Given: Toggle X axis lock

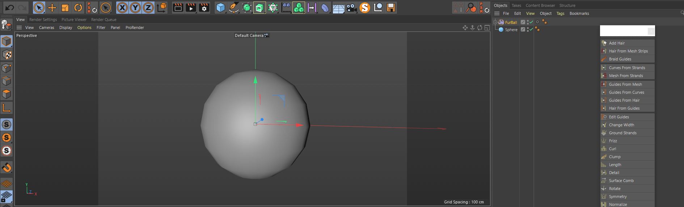Looking at the screenshot, I should click(122, 8).
